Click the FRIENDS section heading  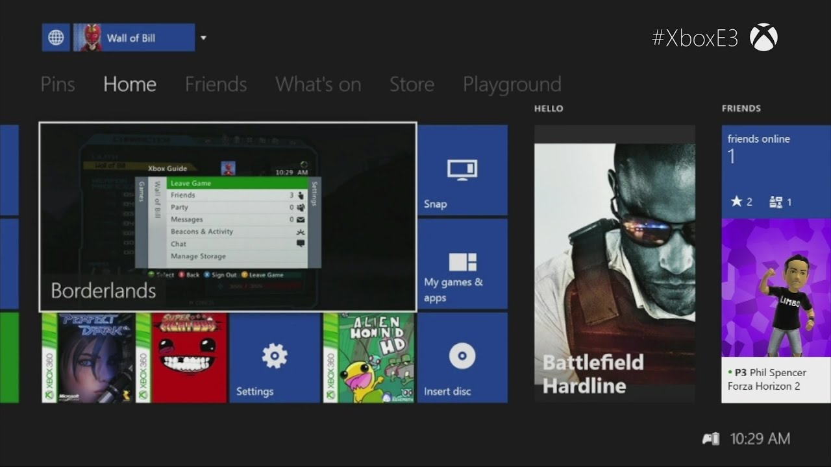pyautogui.click(x=741, y=108)
